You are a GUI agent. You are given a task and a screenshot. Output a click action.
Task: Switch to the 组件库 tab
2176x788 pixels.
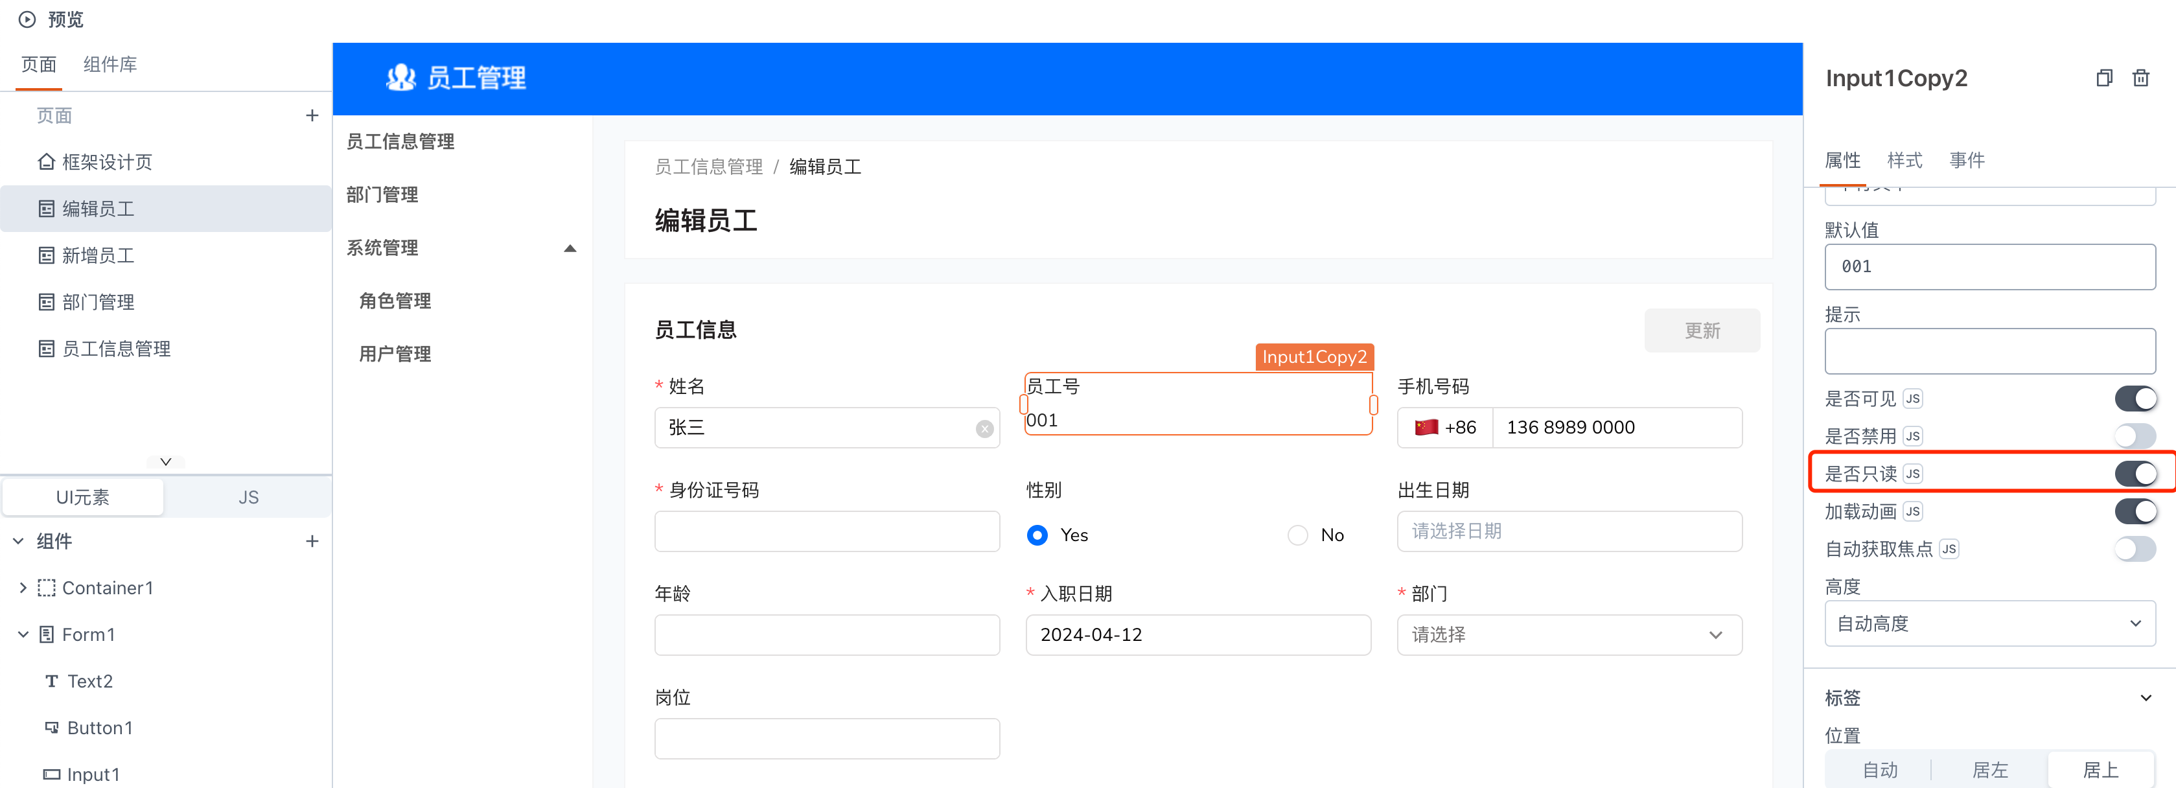point(110,64)
